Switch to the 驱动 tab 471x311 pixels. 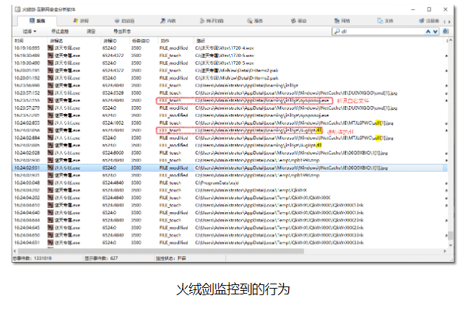[x=298, y=21]
